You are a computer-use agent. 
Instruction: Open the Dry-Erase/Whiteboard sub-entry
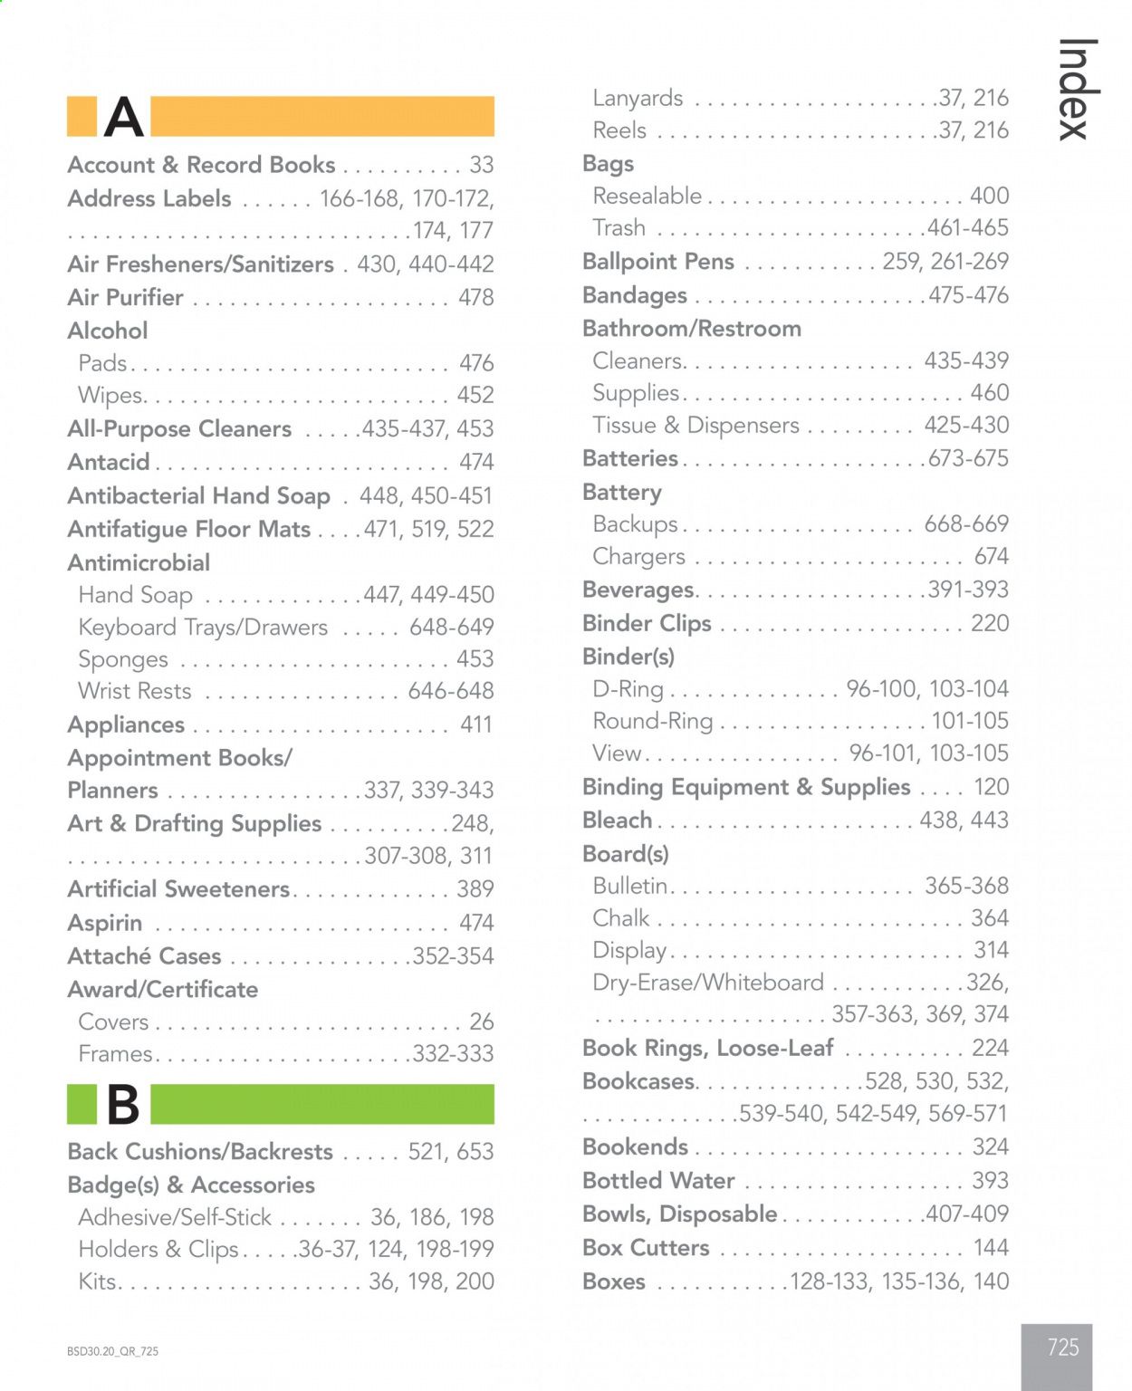[x=801, y=998]
